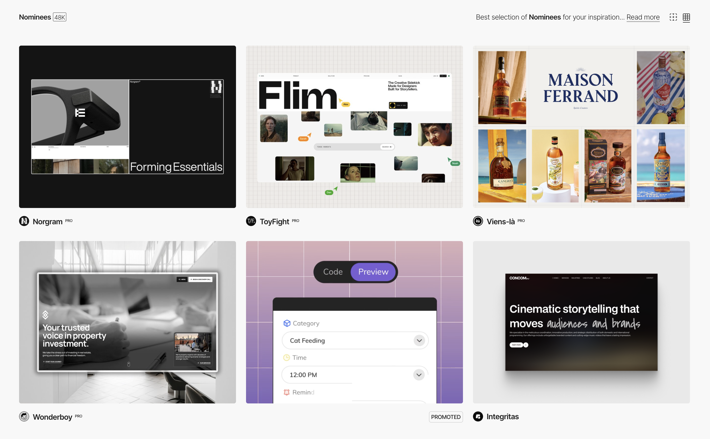Expand the 12:00 PM time dropdown
The image size is (710, 439).
[419, 375]
